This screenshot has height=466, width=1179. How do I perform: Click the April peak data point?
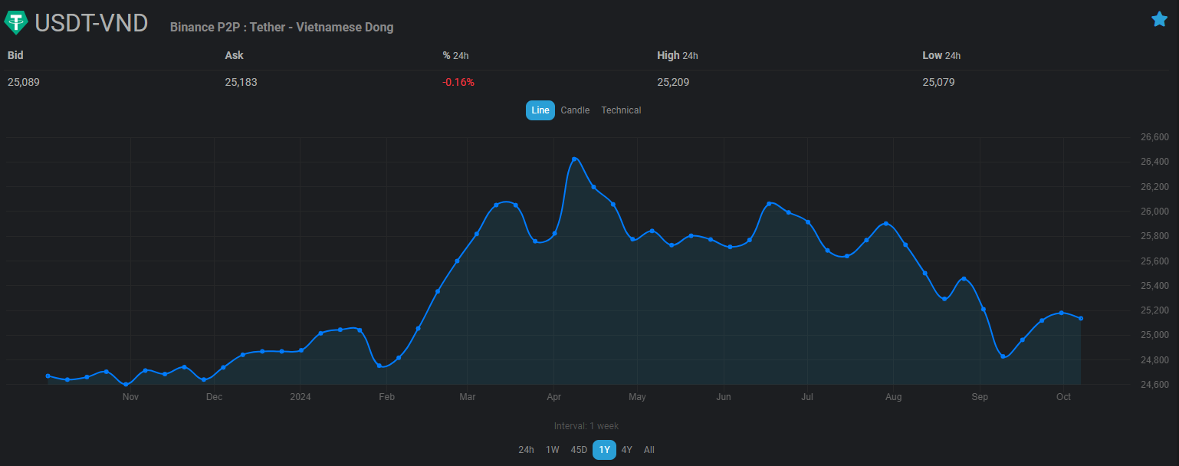[x=574, y=159]
